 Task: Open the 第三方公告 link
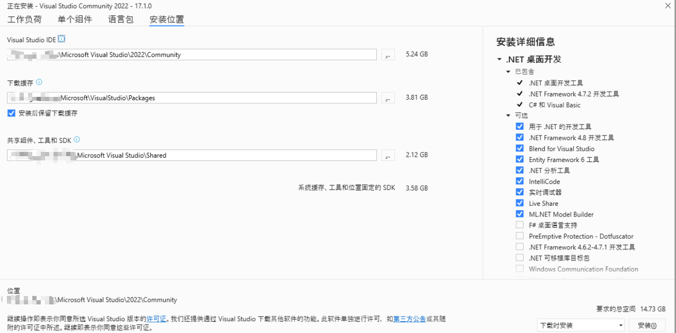coord(409,319)
